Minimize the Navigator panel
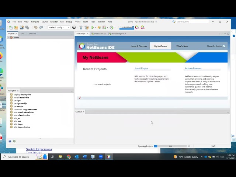The height and width of the screenshot is (177, 236). pyautogui.click(x=72, y=91)
